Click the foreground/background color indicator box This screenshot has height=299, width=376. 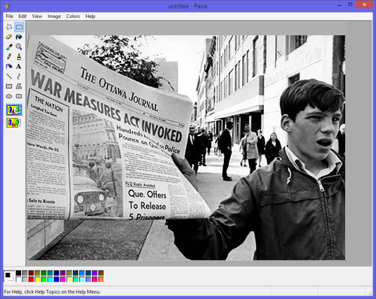[x=9, y=276]
